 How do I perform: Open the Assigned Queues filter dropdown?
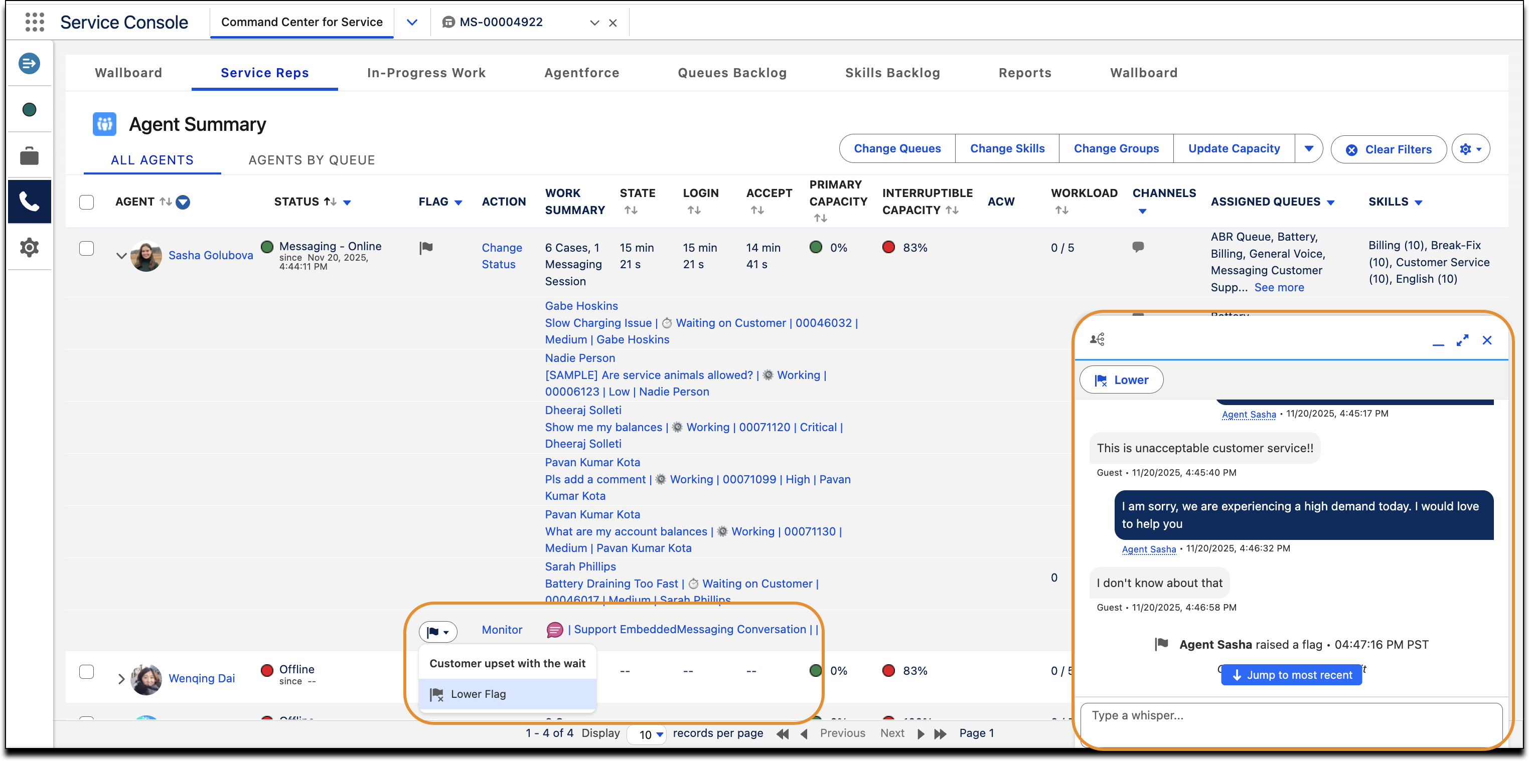point(1330,202)
